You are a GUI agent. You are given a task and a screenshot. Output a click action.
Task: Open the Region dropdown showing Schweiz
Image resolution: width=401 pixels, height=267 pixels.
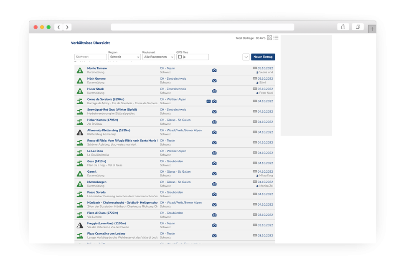(124, 57)
